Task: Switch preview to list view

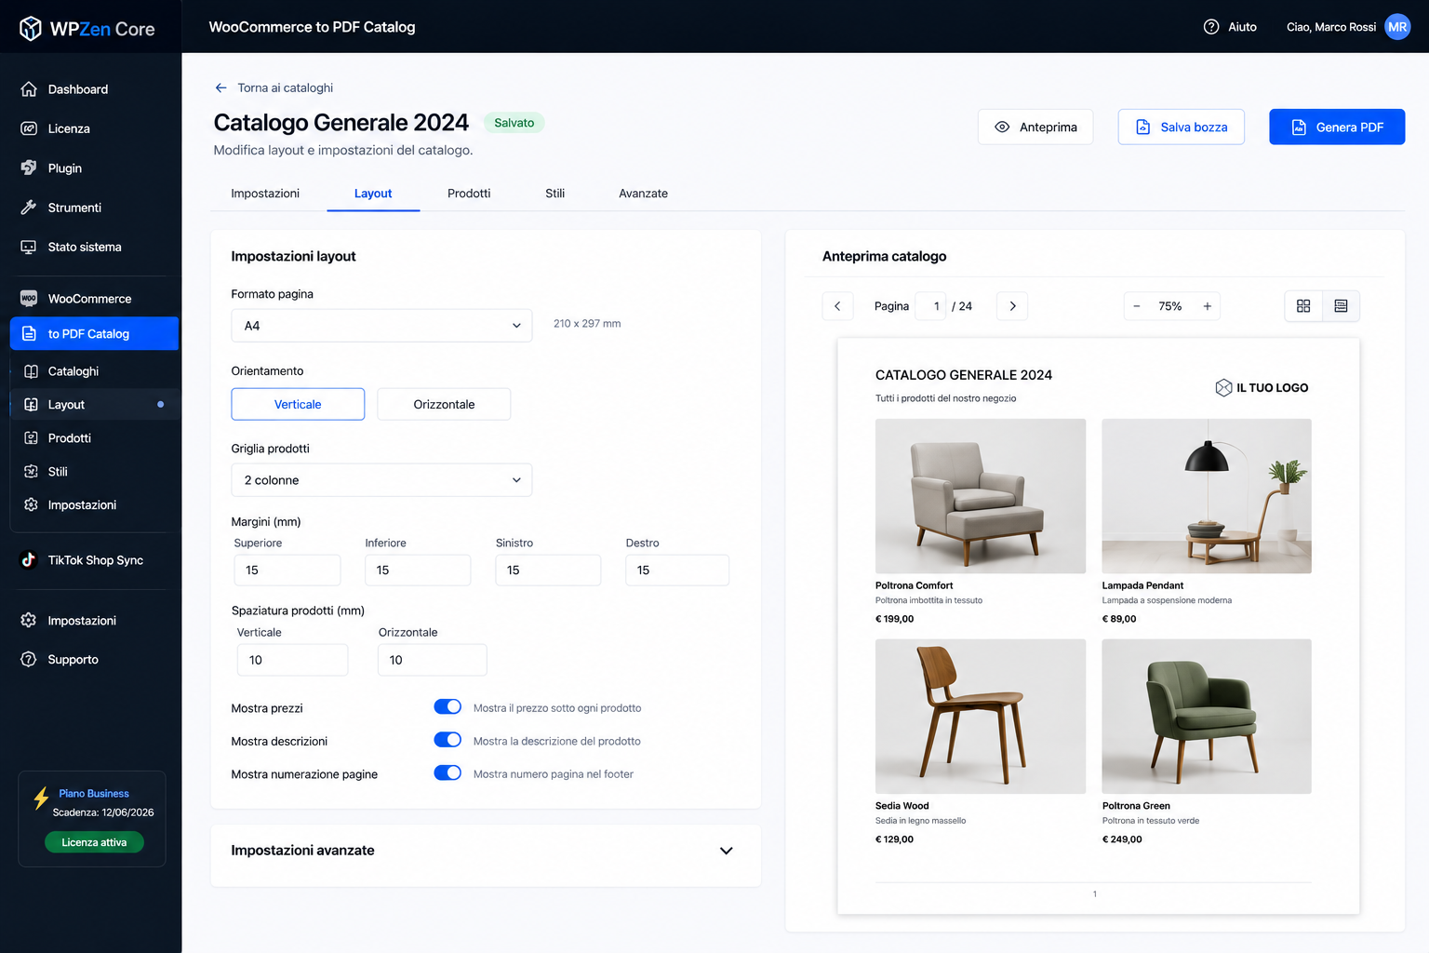Action: [1341, 306]
